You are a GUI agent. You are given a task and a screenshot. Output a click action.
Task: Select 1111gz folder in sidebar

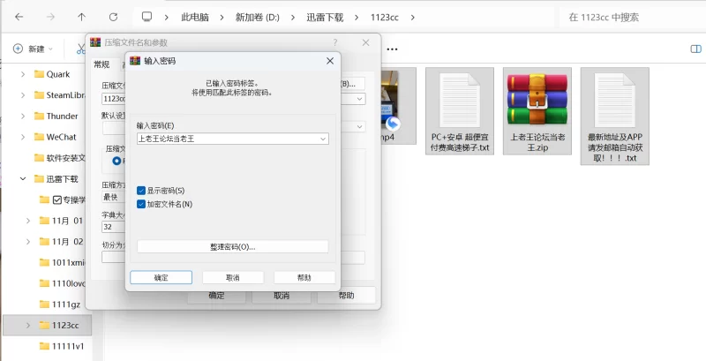(60, 305)
